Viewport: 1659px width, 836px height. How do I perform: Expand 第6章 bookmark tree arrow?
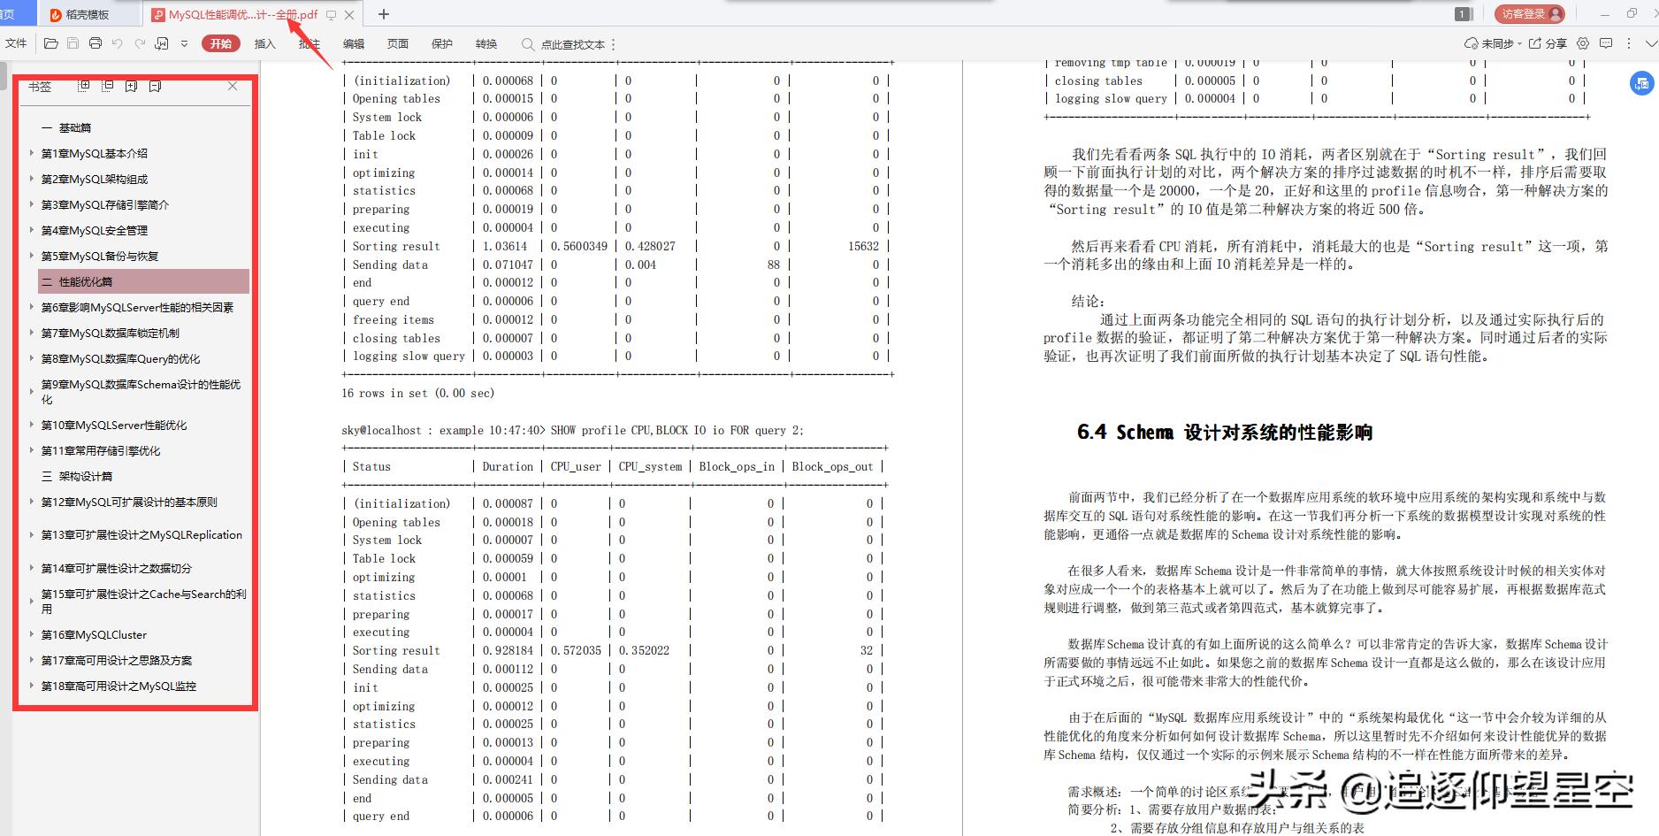[x=31, y=307]
